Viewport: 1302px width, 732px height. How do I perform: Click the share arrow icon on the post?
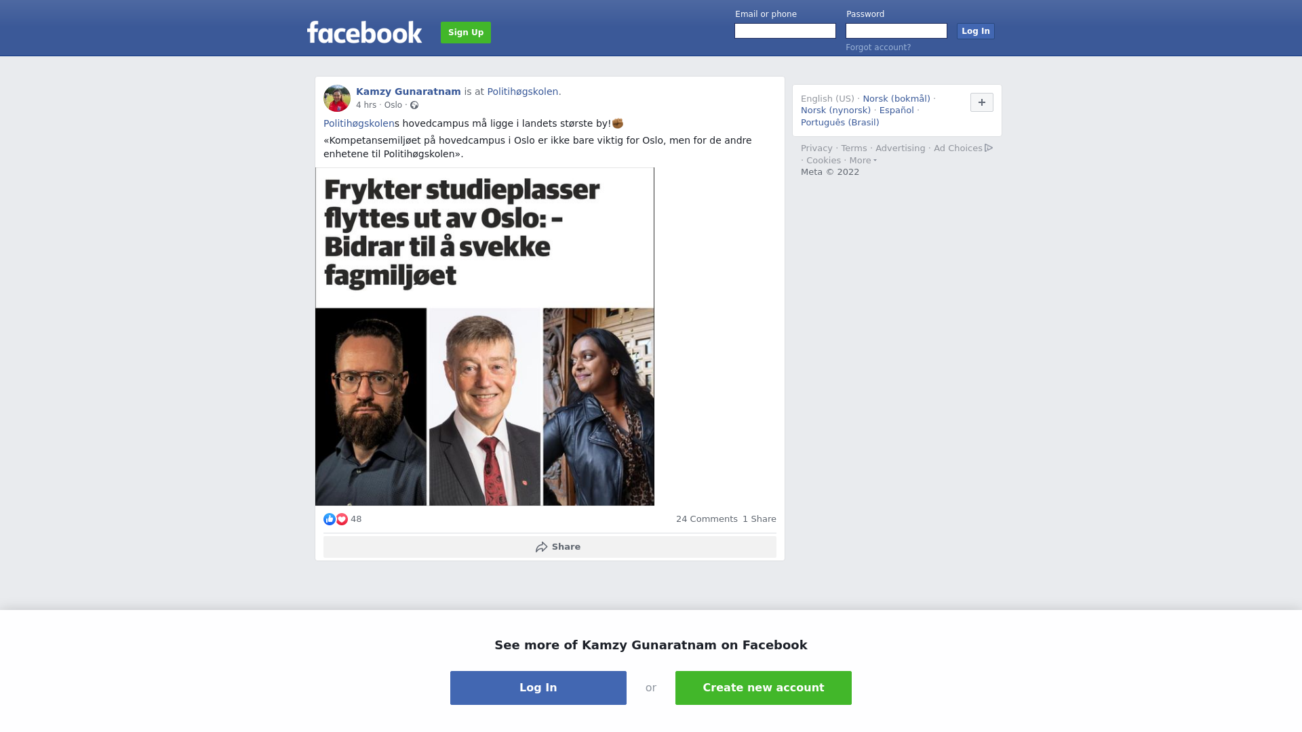[541, 547]
